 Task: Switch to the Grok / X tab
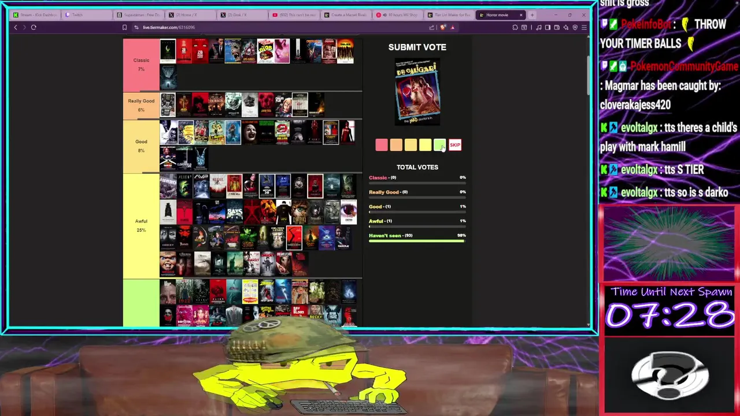(x=242, y=15)
